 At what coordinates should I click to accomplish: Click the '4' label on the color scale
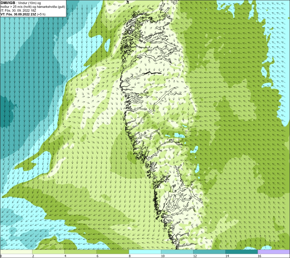[x=65, y=256]
